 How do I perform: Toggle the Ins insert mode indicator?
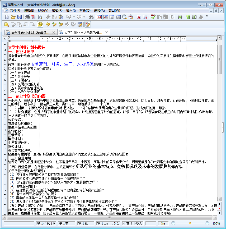(x=163, y=223)
